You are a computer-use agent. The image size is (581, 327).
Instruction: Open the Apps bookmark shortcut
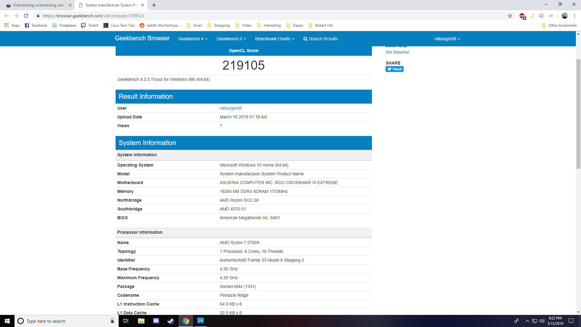[x=12, y=25]
